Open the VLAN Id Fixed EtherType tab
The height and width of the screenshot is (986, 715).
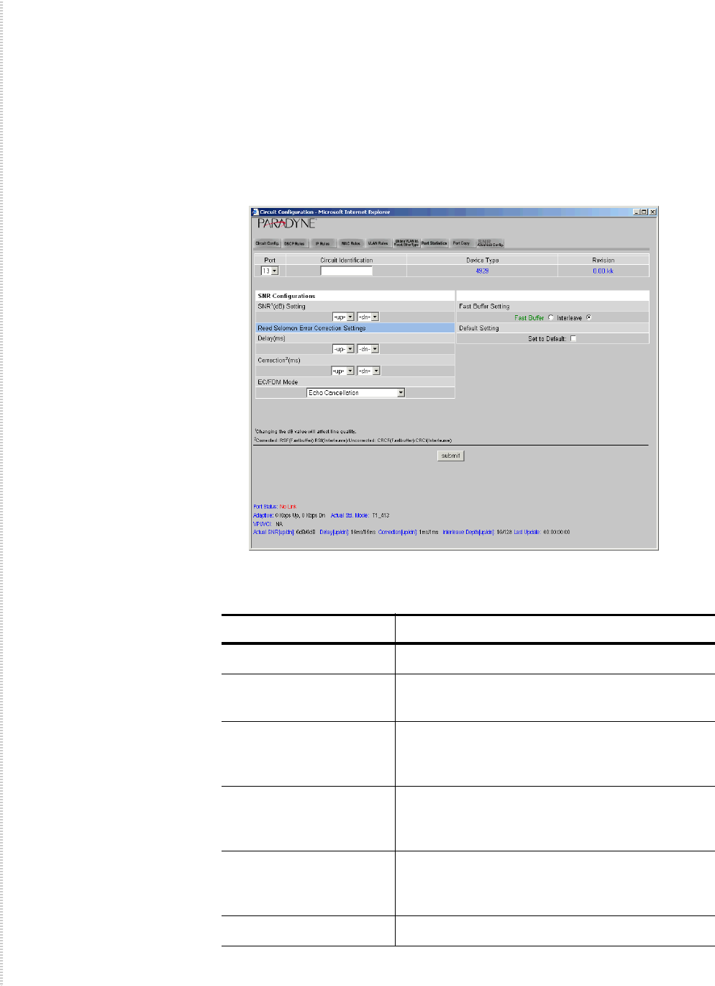[406, 243]
